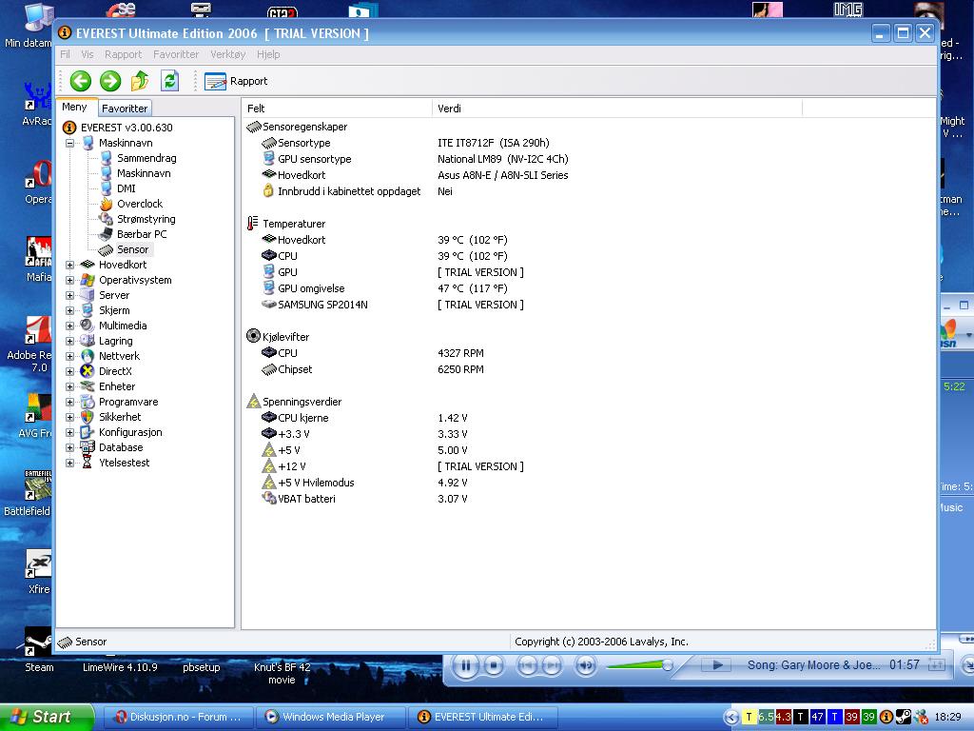The width and height of the screenshot is (974, 731).
Task: Open the Steam desktop shortcut
Action: tap(38, 650)
